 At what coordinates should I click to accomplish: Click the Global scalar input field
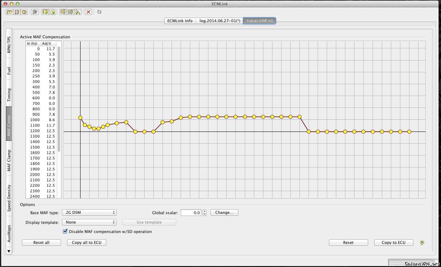[x=191, y=213]
